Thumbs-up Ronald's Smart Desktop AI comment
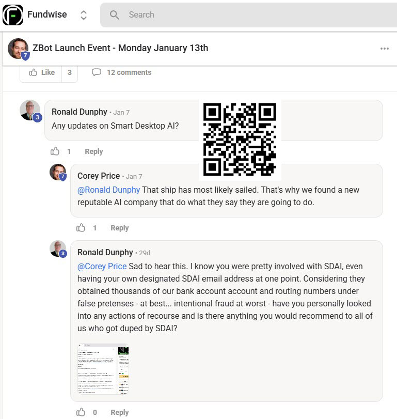This screenshot has height=419, width=397. [x=55, y=151]
